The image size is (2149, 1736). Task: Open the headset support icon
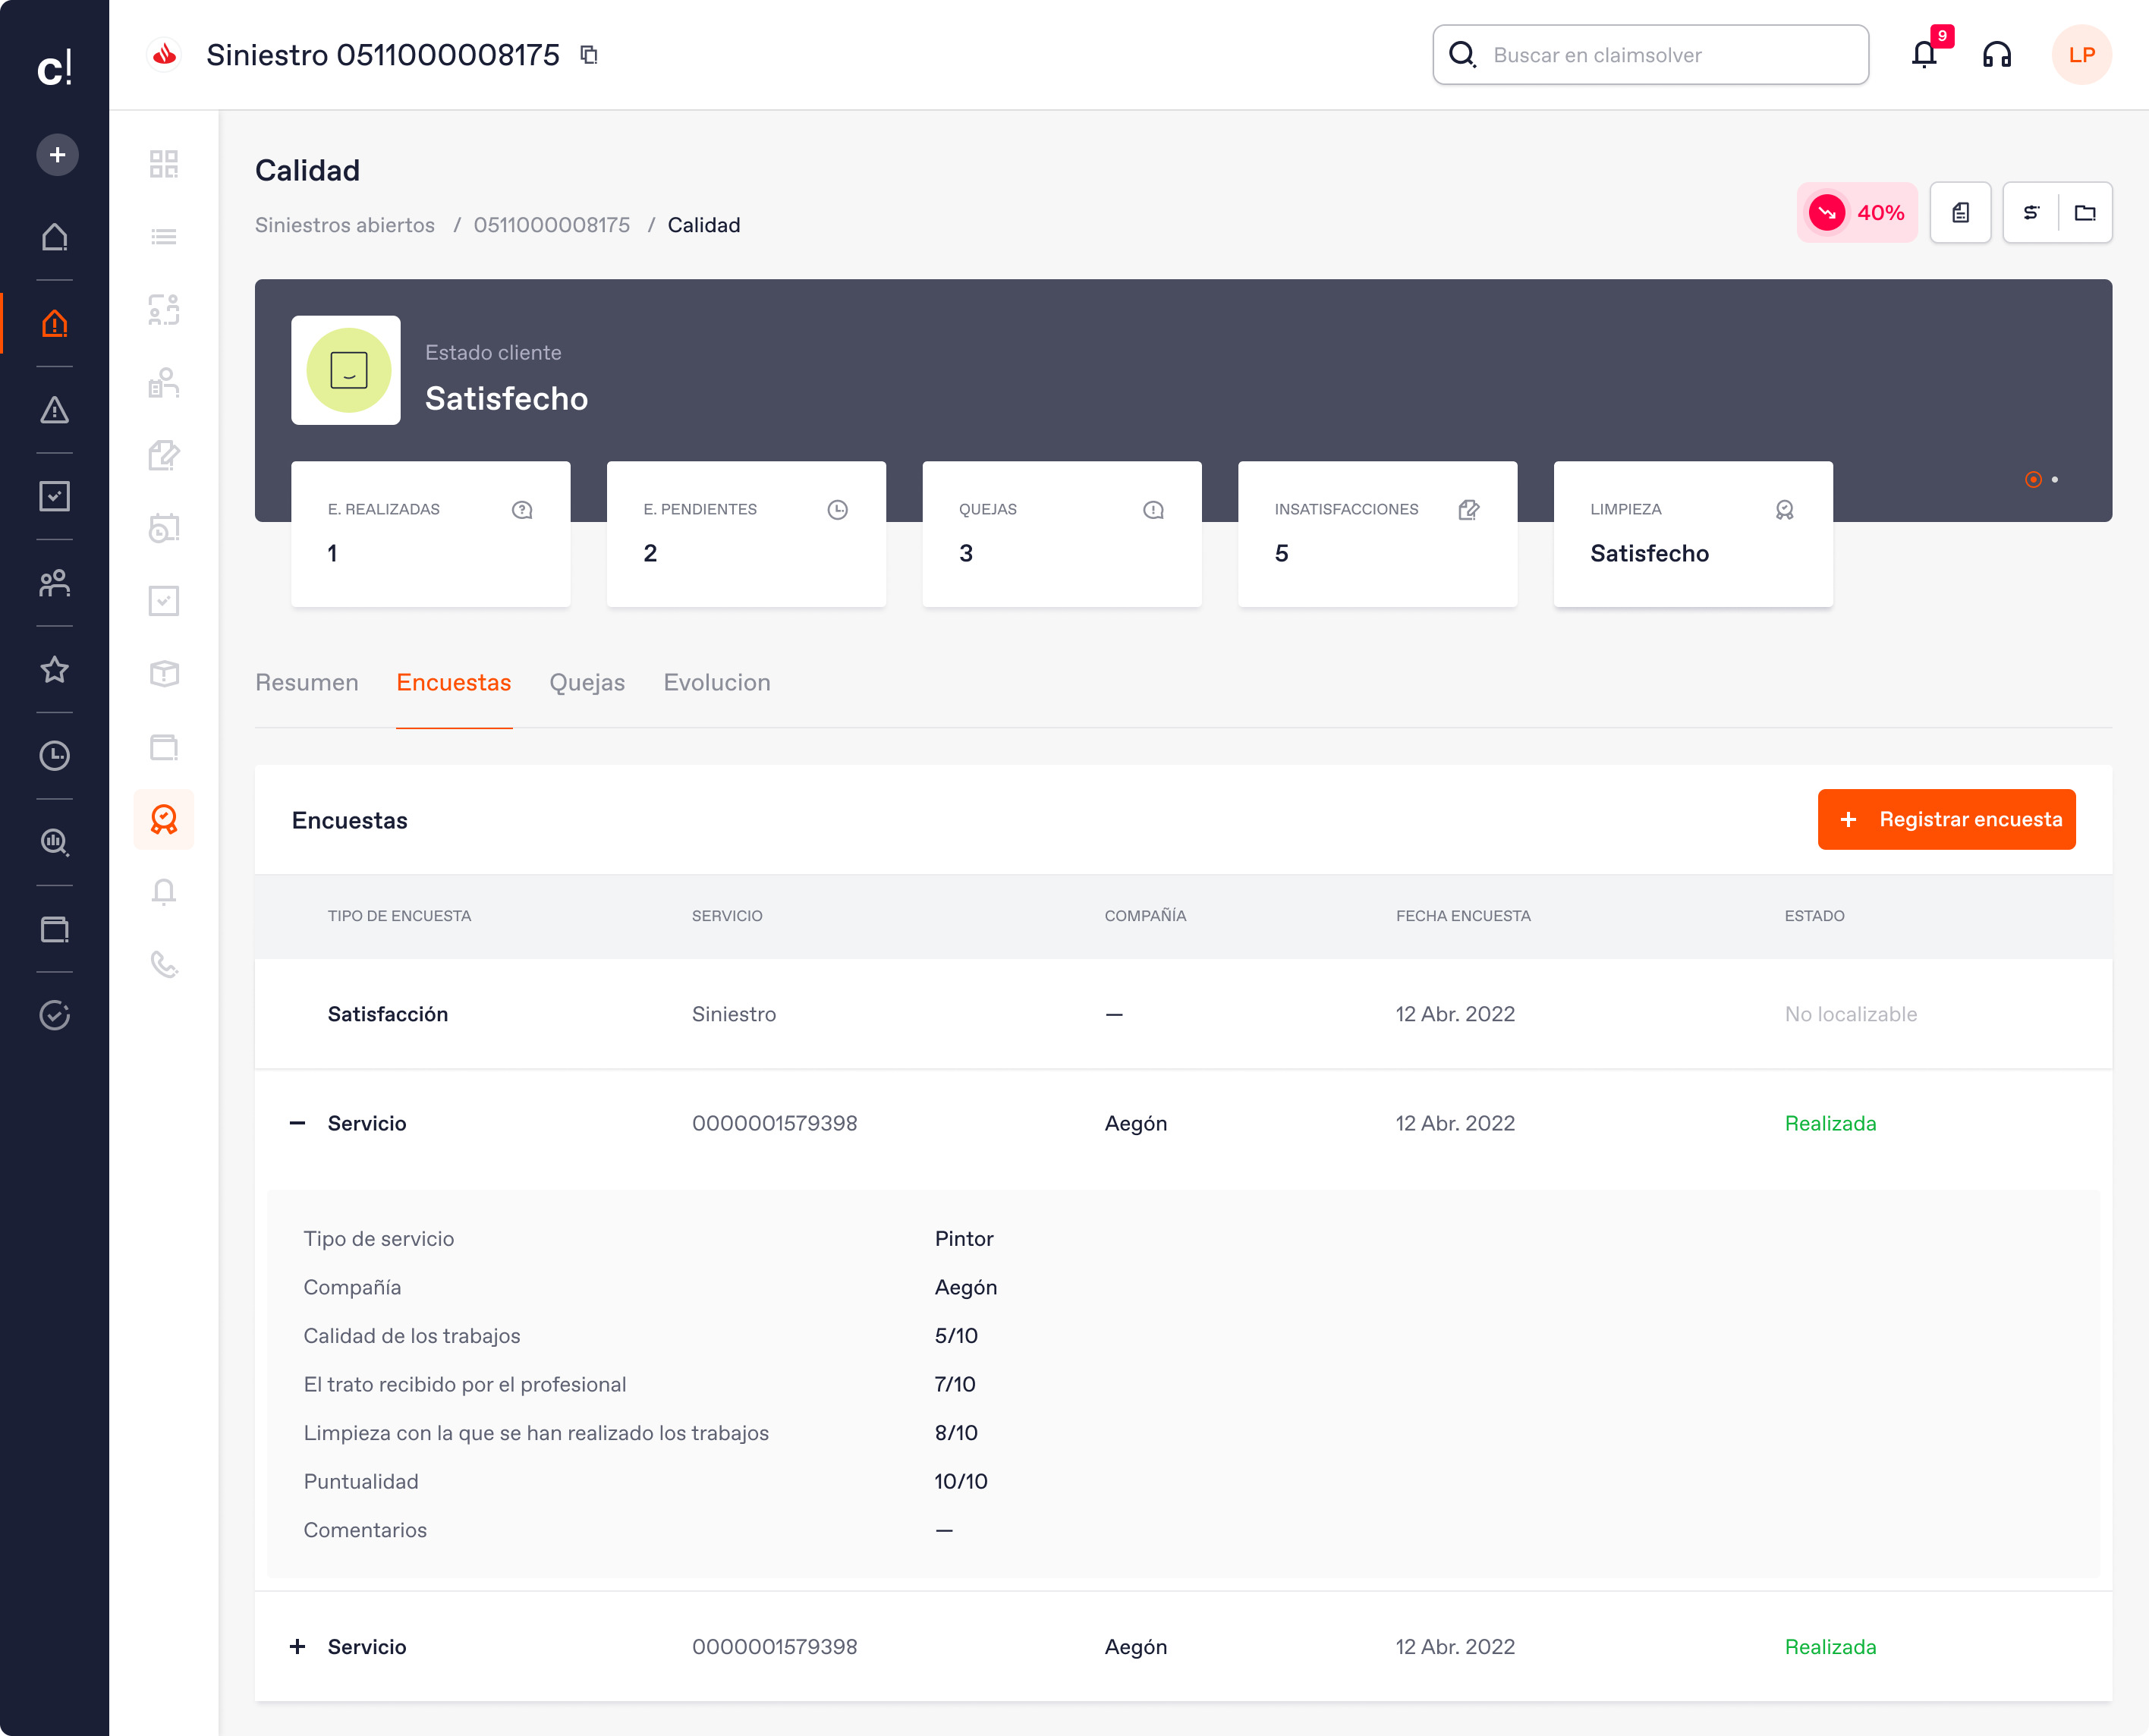point(1997,54)
